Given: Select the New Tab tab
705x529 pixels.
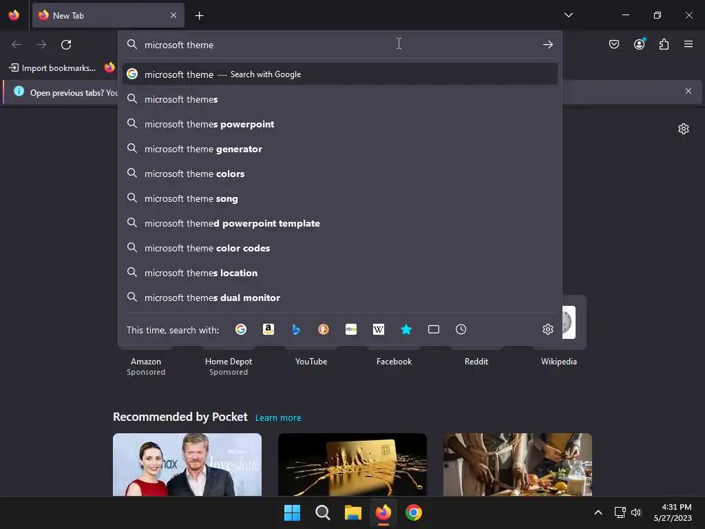Looking at the screenshot, I should 108,15.
